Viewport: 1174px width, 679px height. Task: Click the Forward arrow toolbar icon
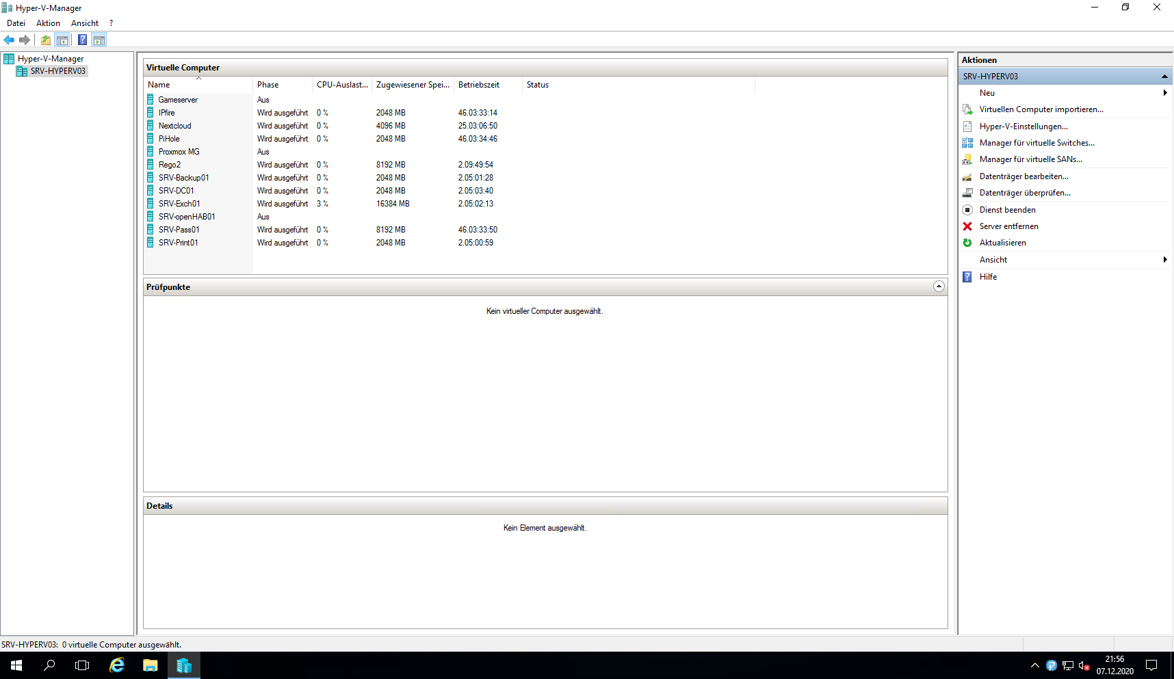(25, 40)
